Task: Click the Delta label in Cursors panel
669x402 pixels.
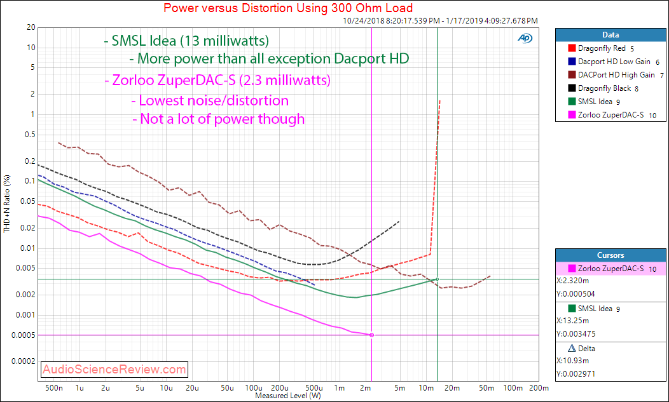Action: coord(587,348)
